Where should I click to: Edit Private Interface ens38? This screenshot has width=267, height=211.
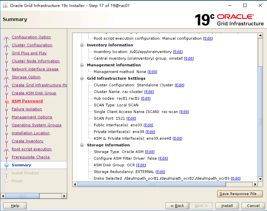point(150,132)
